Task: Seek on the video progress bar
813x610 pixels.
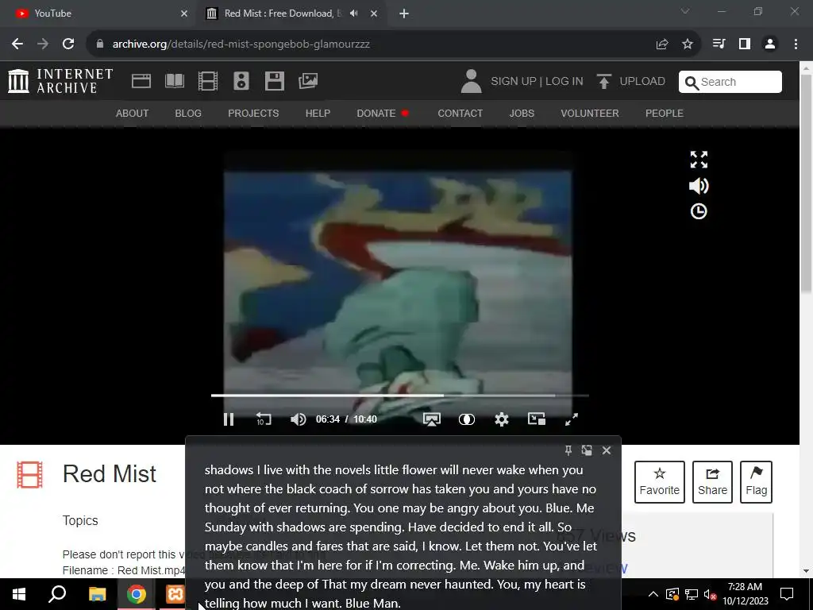Action: coord(400,396)
